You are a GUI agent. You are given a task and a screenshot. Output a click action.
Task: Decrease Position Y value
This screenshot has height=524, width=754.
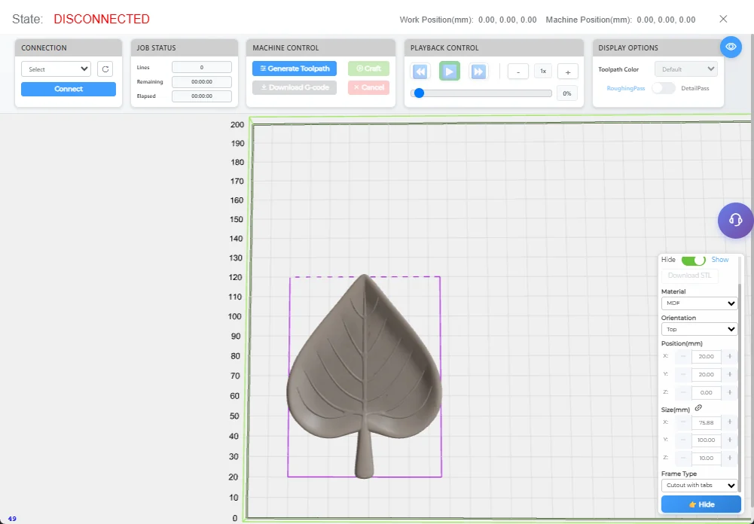(x=683, y=374)
